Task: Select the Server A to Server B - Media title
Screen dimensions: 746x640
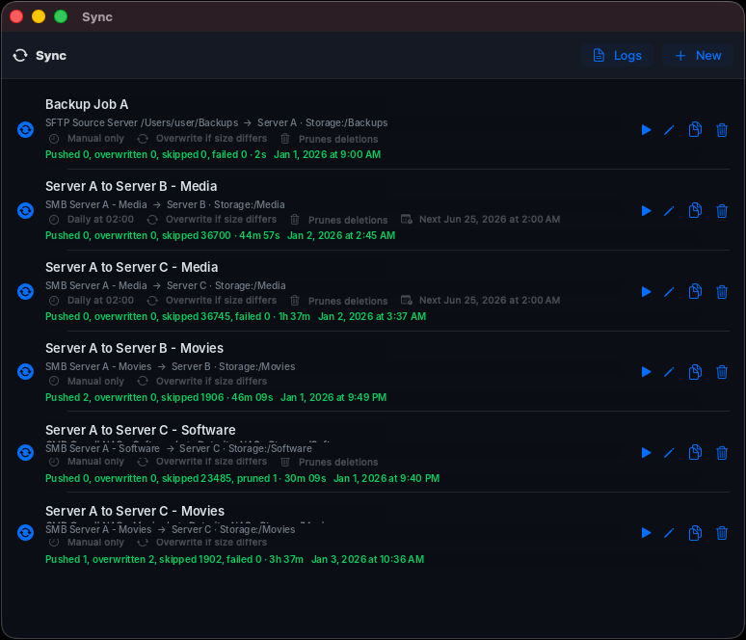Action: 131,186
